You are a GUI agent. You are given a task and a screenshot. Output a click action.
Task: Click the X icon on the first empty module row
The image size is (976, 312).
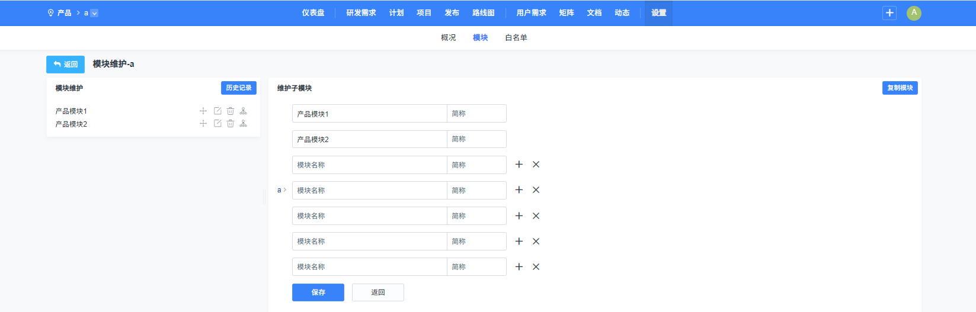point(536,165)
